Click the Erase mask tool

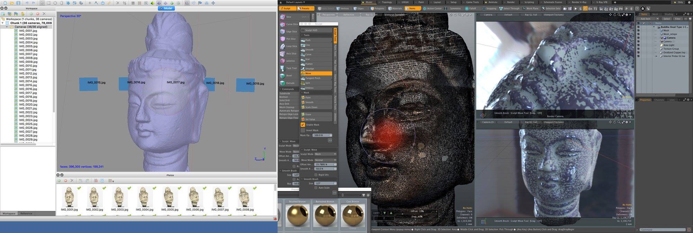pyautogui.click(x=316, y=114)
